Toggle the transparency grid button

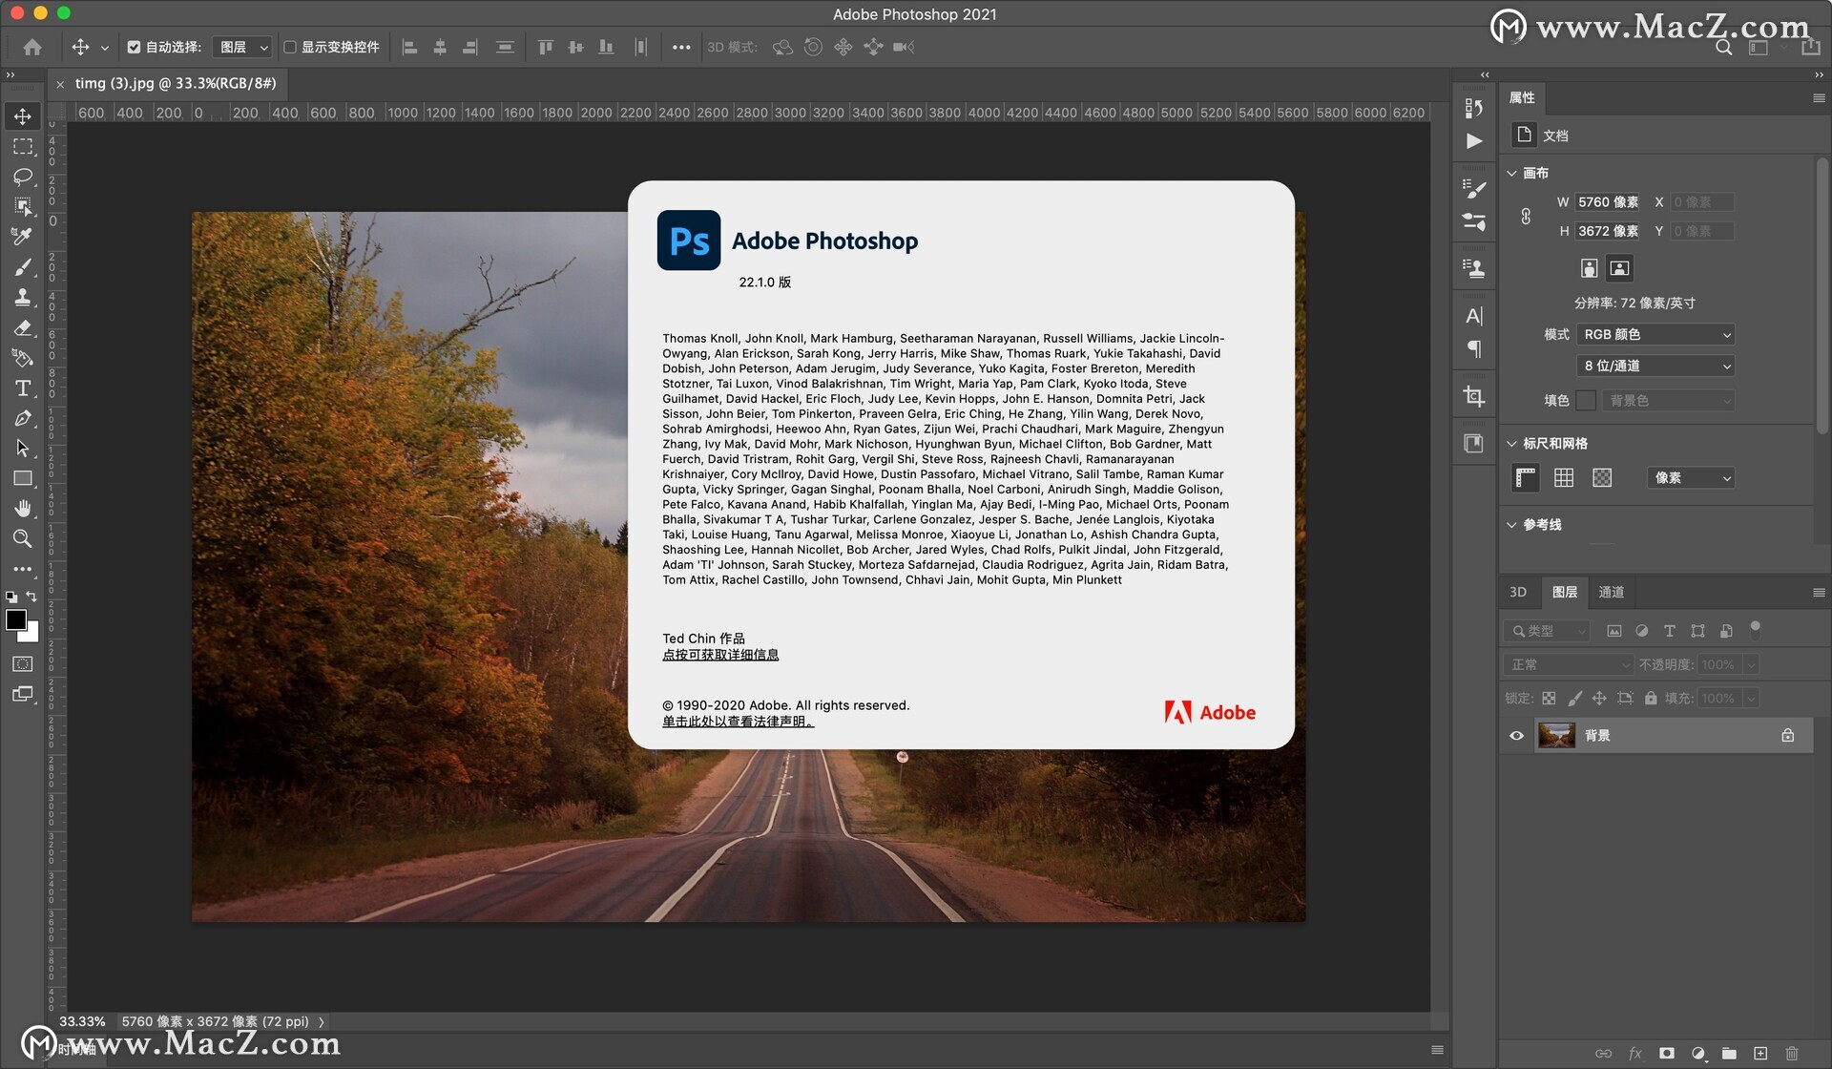click(x=1602, y=477)
